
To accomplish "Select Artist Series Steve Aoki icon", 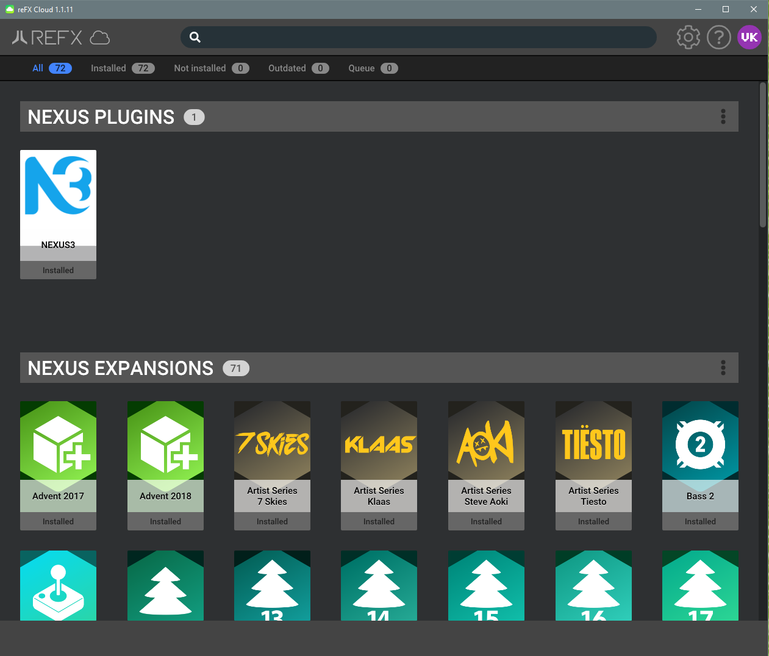I will tap(486, 441).
